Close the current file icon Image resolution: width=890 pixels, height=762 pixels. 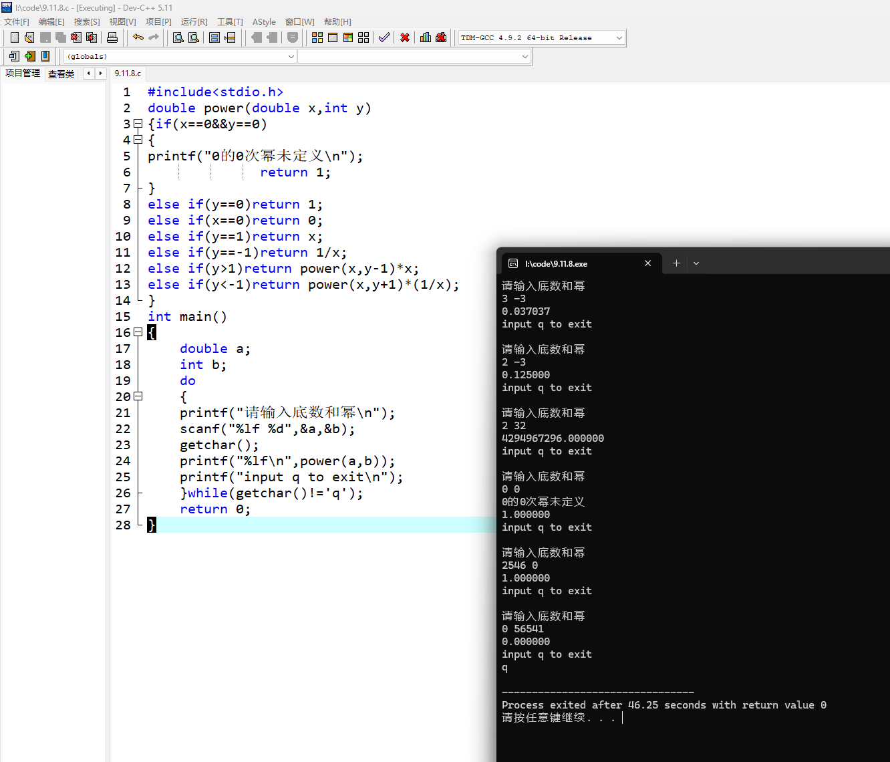click(77, 37)
